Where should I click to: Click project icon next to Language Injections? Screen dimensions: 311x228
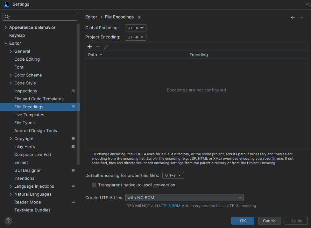[73, 186]
